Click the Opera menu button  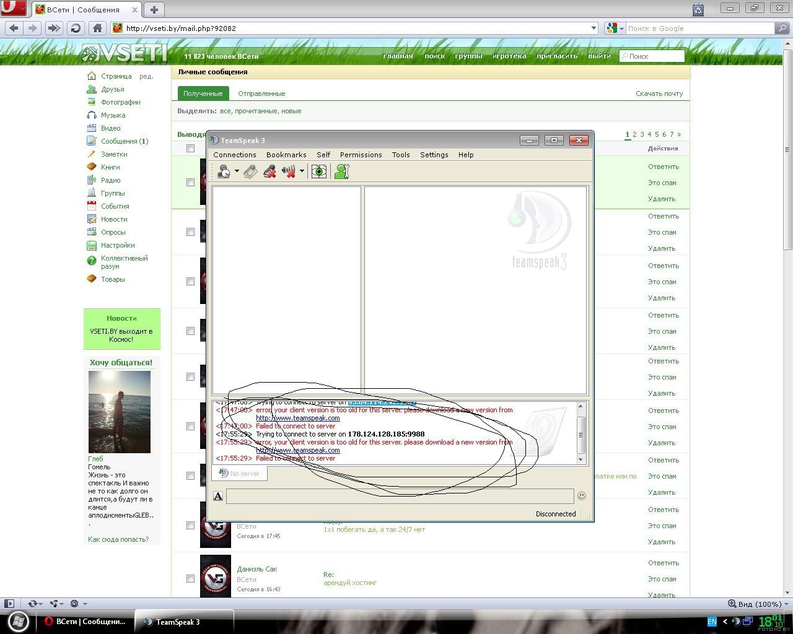(x=13, y=9)
